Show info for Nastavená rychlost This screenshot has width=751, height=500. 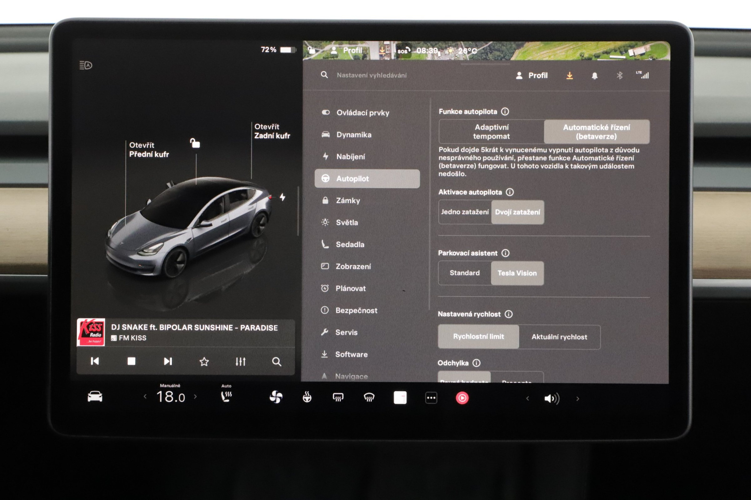point(509,314)
